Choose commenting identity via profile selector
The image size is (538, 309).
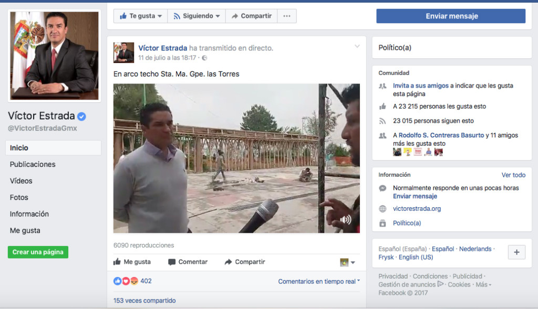347,262
